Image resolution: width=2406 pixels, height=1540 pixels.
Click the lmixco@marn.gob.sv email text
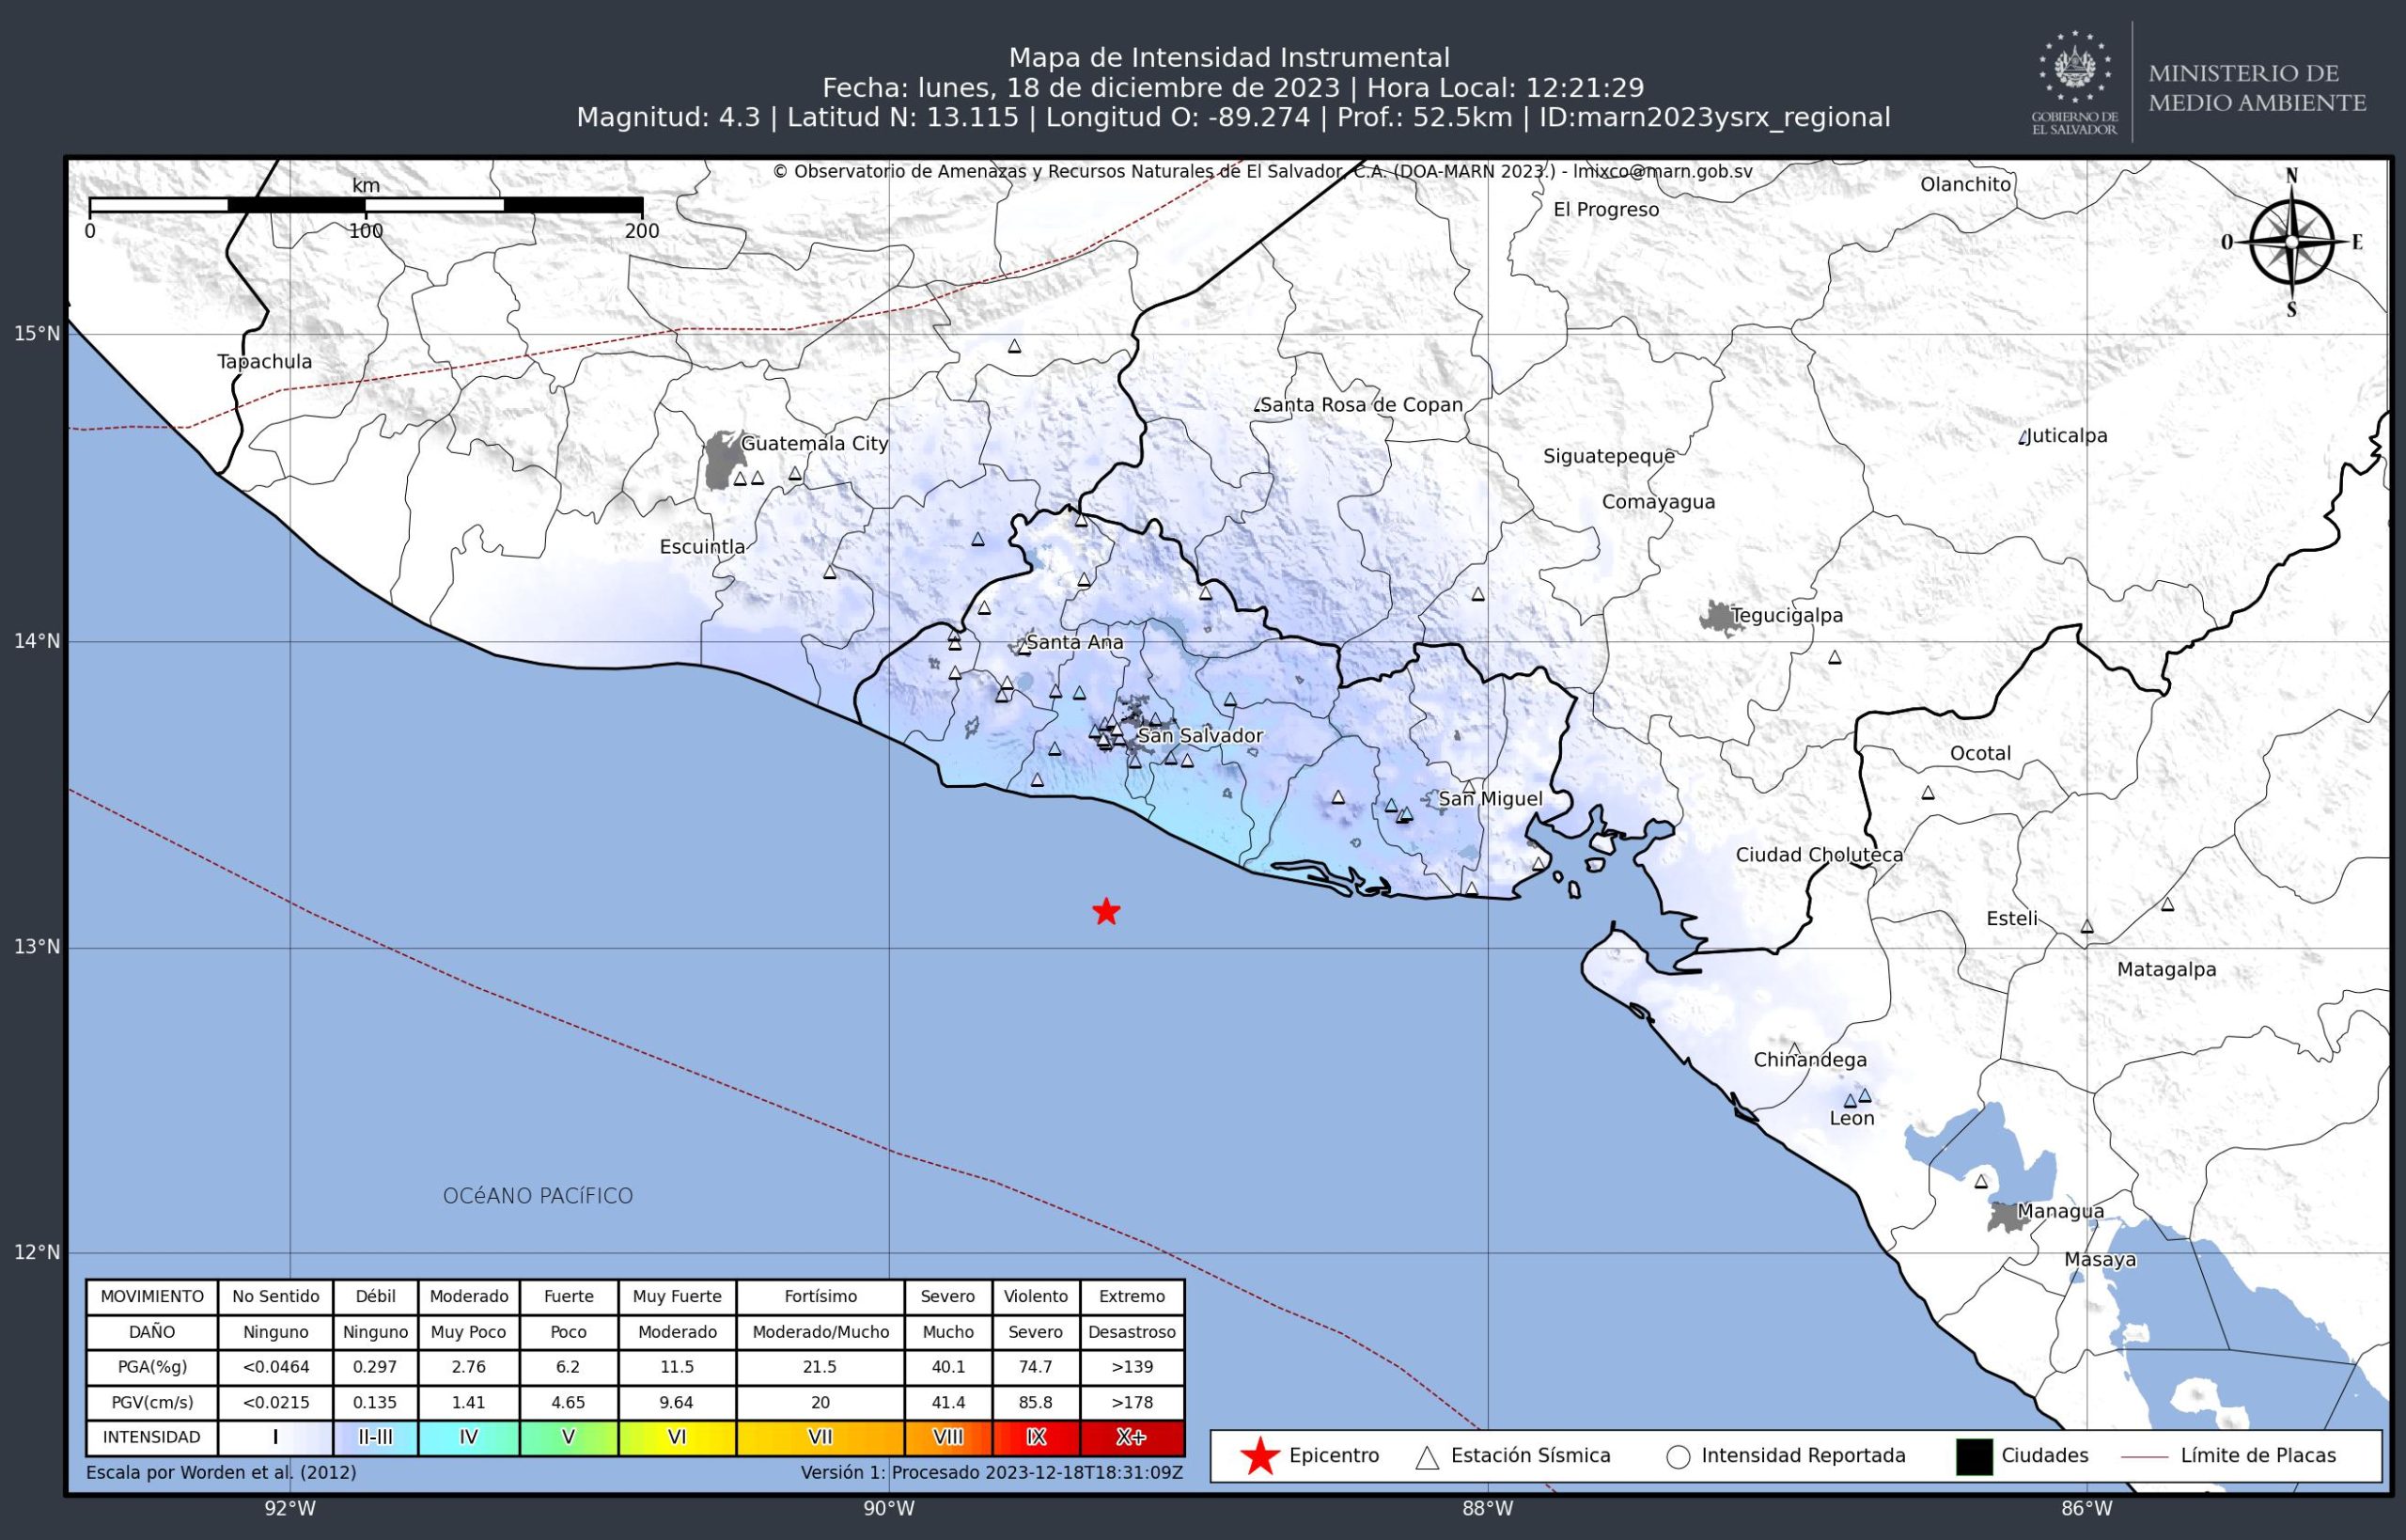pos(1663,171)
